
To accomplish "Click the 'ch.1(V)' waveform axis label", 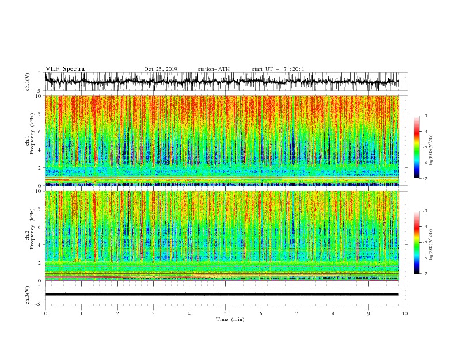I will [x=28, y=82].
